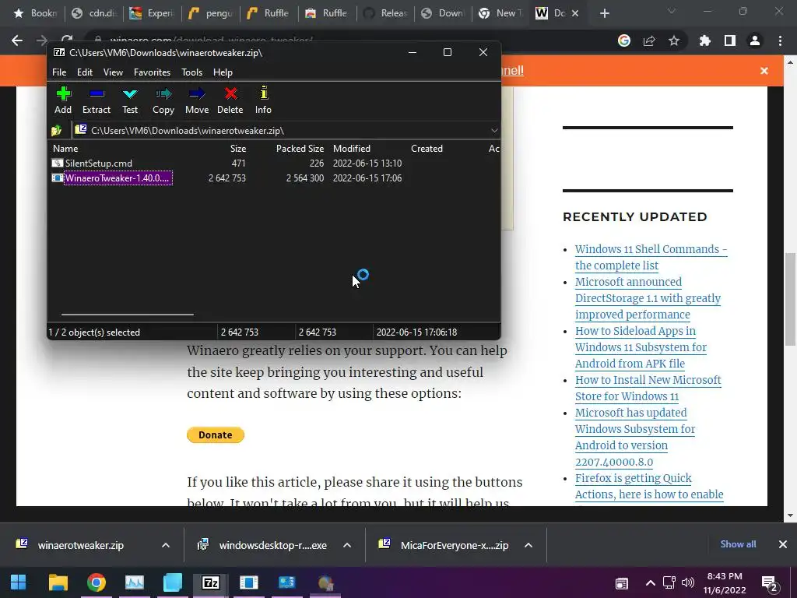Open the Windows Start button

click(19, 582)
